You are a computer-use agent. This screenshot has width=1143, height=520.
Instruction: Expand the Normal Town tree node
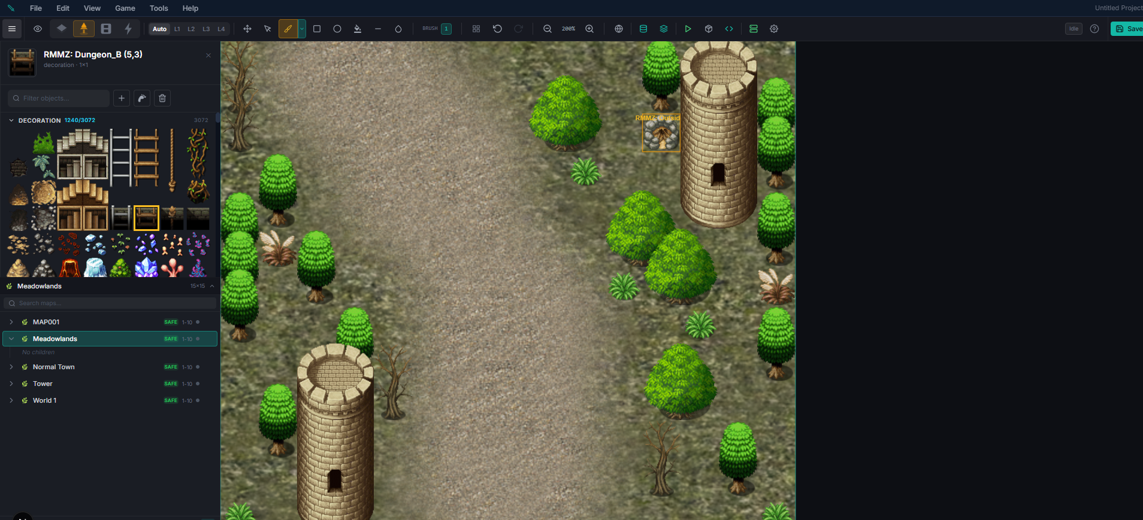(x=11, y=367)
